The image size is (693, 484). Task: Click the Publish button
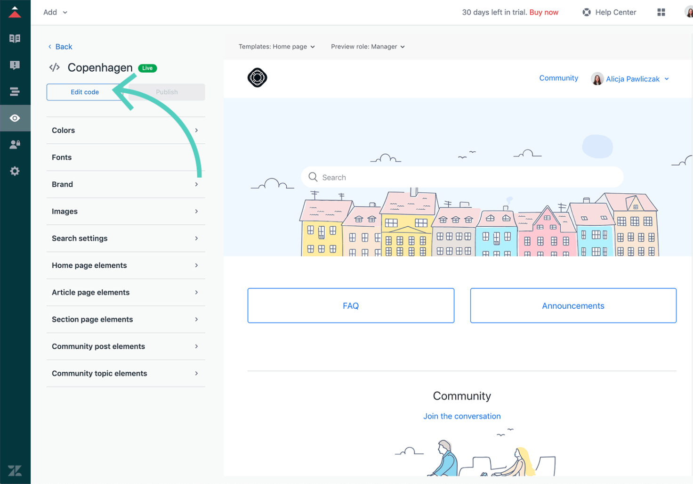click(x=167, y=92)
